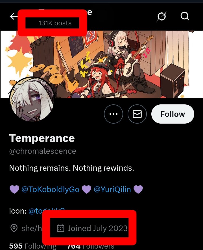Click the location pin icon beside she/h
203x250 pixels.
point(14,228)
